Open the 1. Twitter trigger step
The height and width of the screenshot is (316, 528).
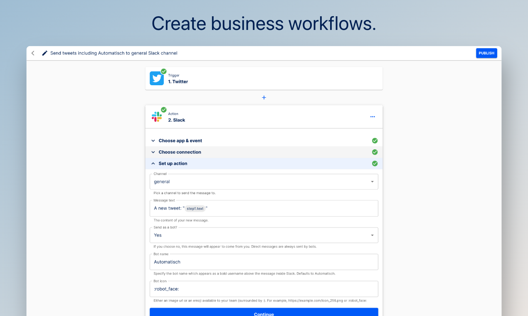pyautogui.click(x=264, y=78)
